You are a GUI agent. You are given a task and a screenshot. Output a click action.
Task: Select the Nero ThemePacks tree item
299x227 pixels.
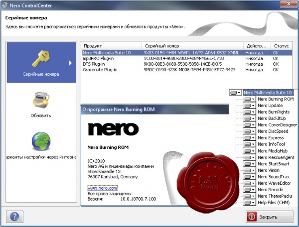275,196
